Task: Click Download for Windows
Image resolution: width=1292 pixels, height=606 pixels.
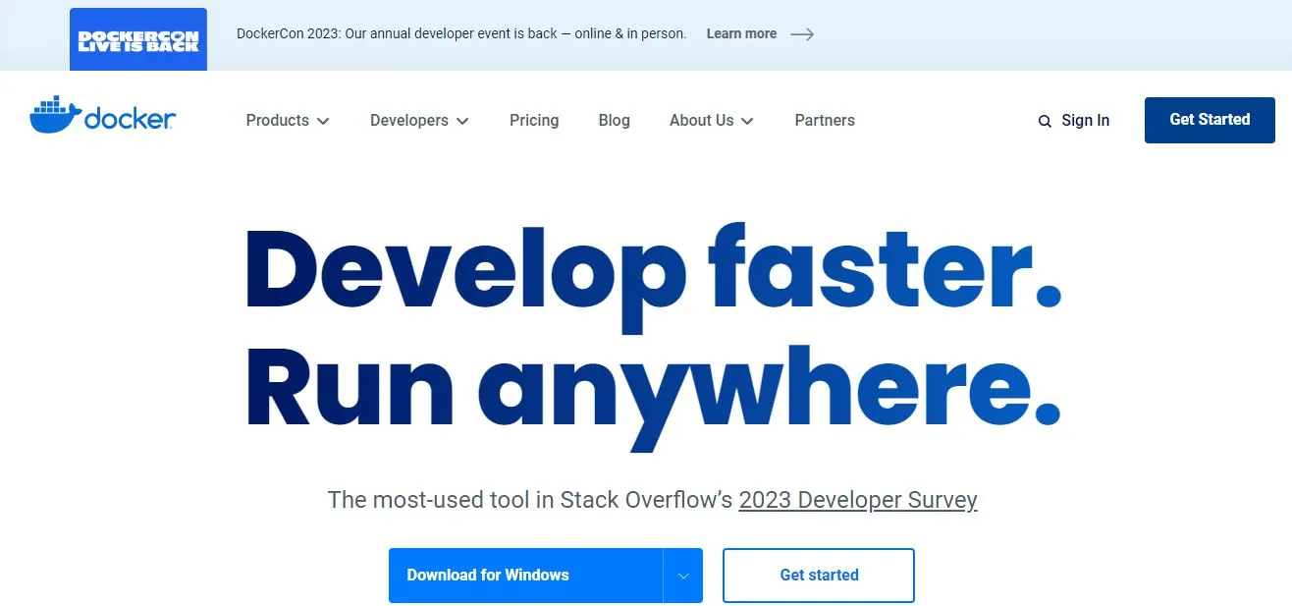Action: click(525, 576)
